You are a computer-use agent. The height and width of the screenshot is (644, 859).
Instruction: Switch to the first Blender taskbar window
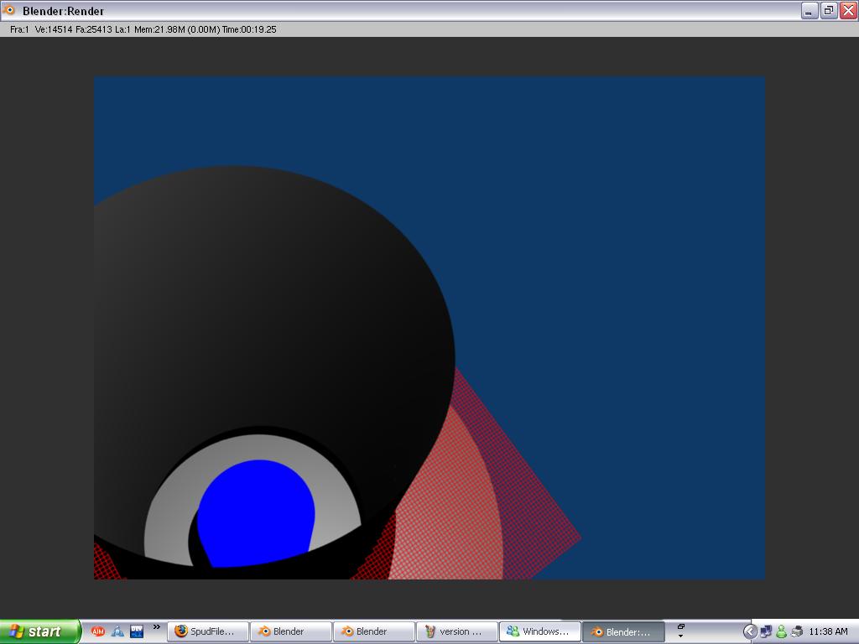(290, 631)
